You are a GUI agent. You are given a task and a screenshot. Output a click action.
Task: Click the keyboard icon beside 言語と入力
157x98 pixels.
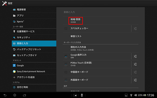pyautogui.click(x=14, y=43)
